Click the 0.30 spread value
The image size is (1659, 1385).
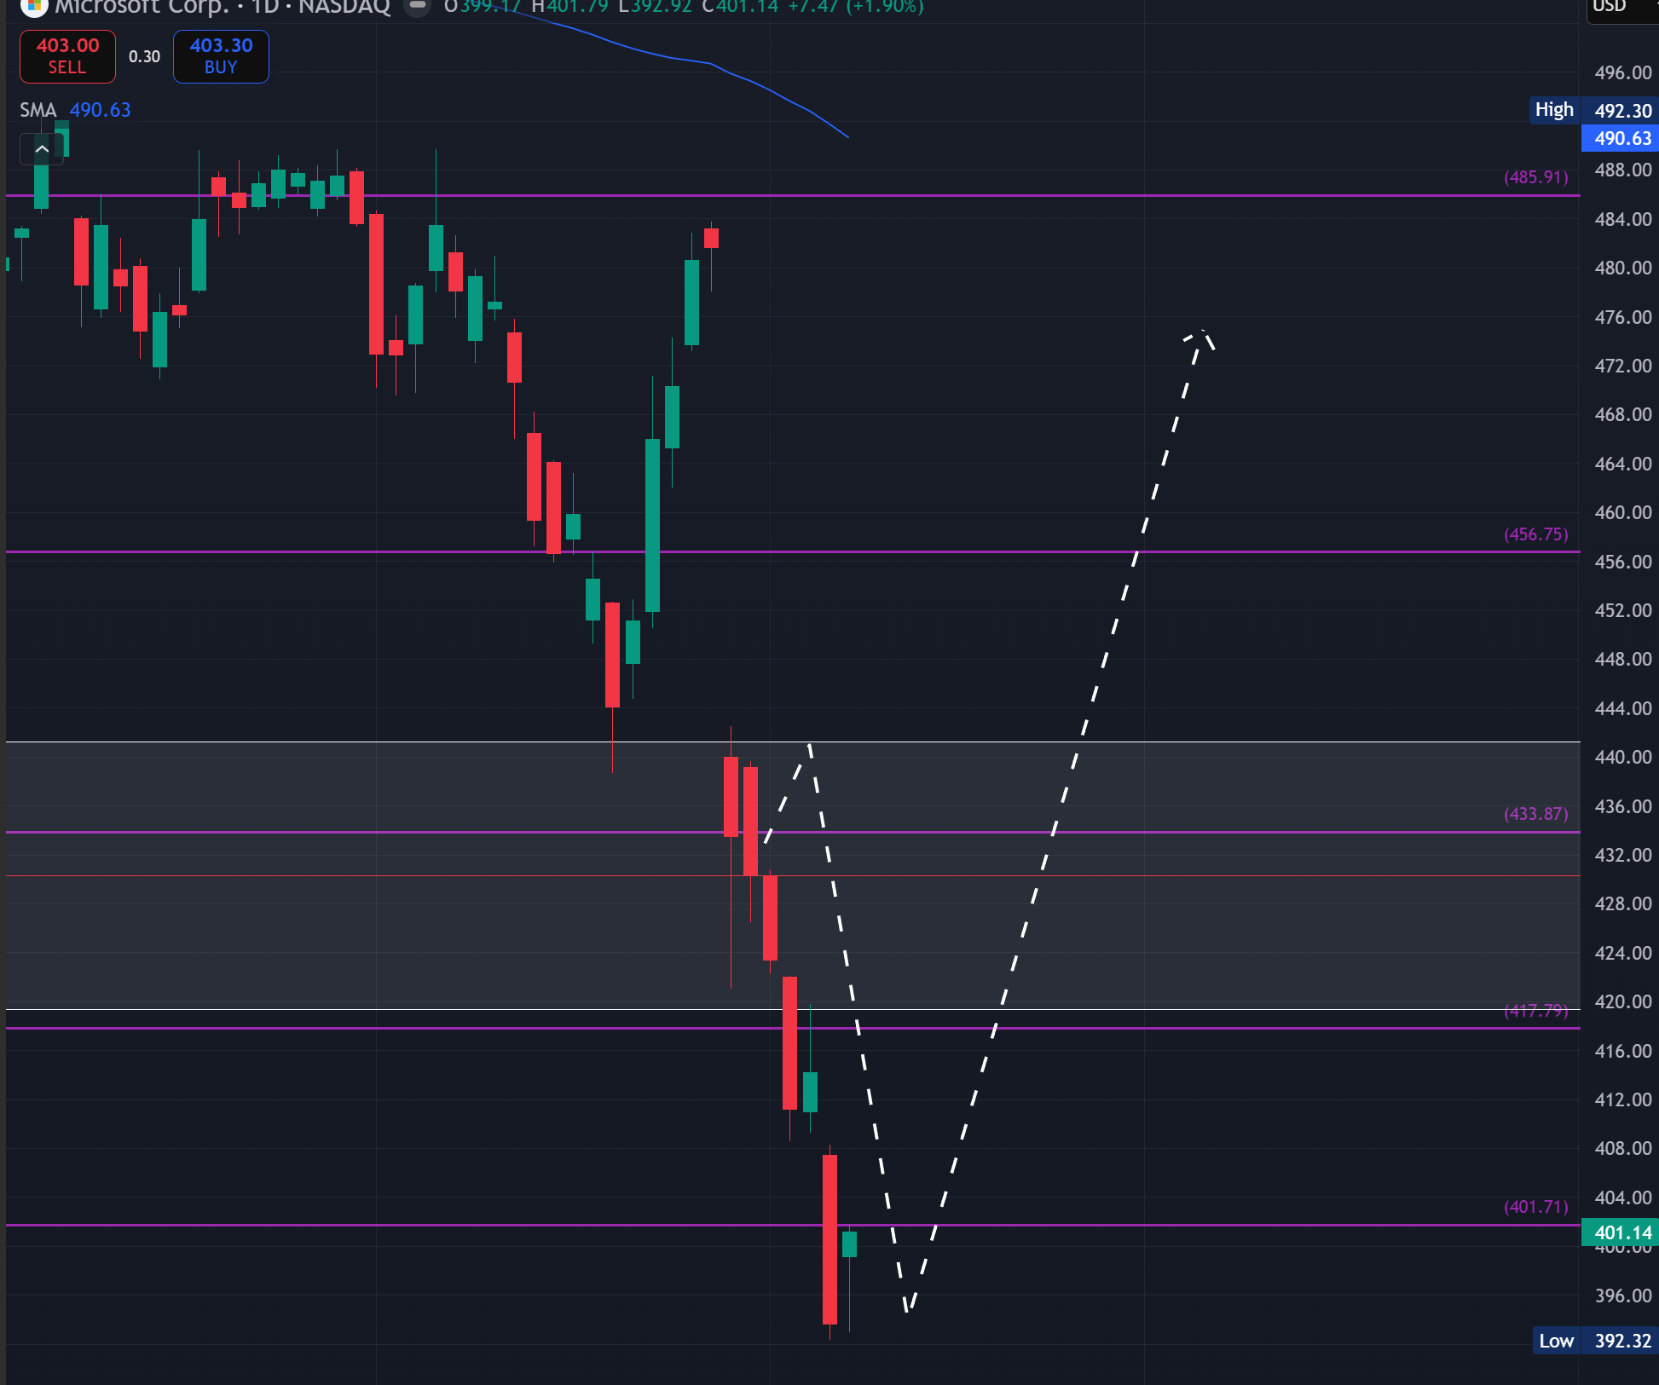(x=144, y=56)
